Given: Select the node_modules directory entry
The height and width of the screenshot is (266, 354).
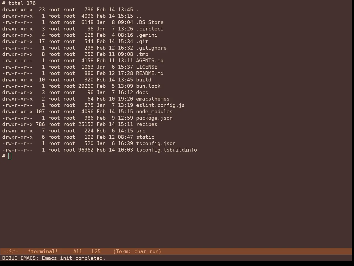Looking at the screenshot, I should point(154,112).
